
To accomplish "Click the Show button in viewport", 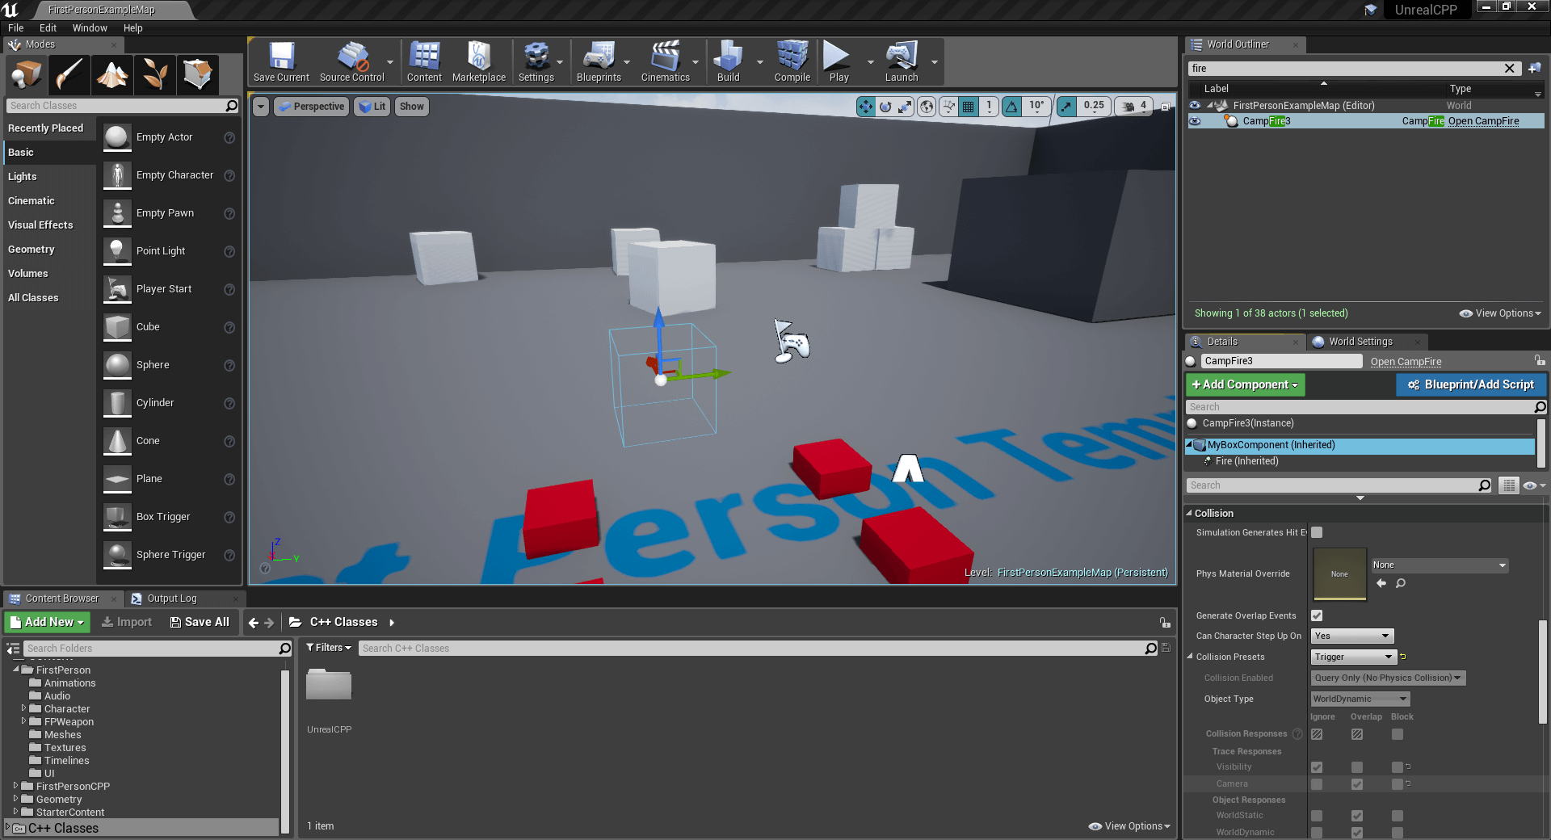I will coord(411,107).
